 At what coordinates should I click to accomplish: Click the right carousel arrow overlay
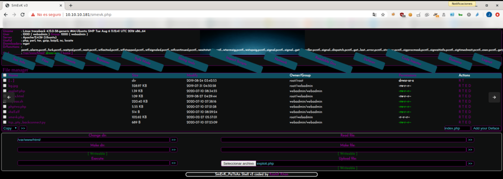tap(494, 97)
